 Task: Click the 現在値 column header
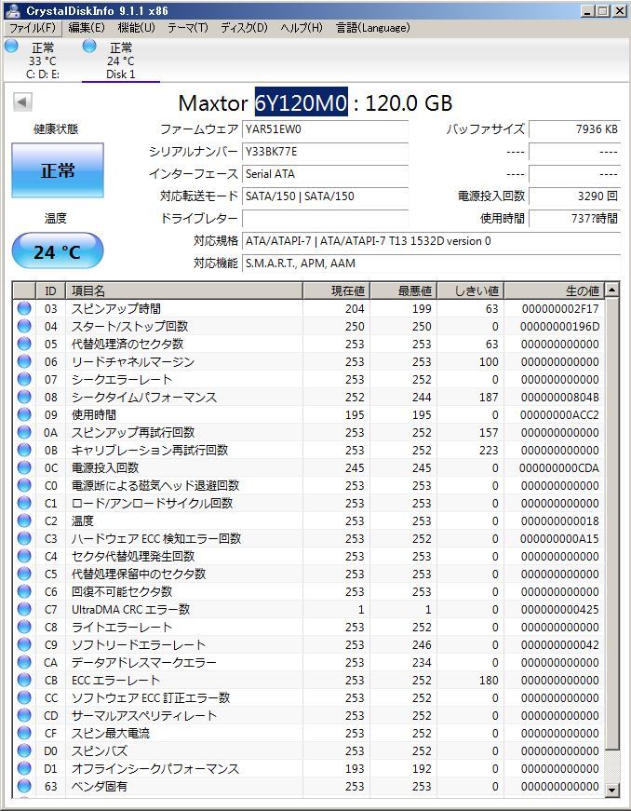(x=336, y=291)
